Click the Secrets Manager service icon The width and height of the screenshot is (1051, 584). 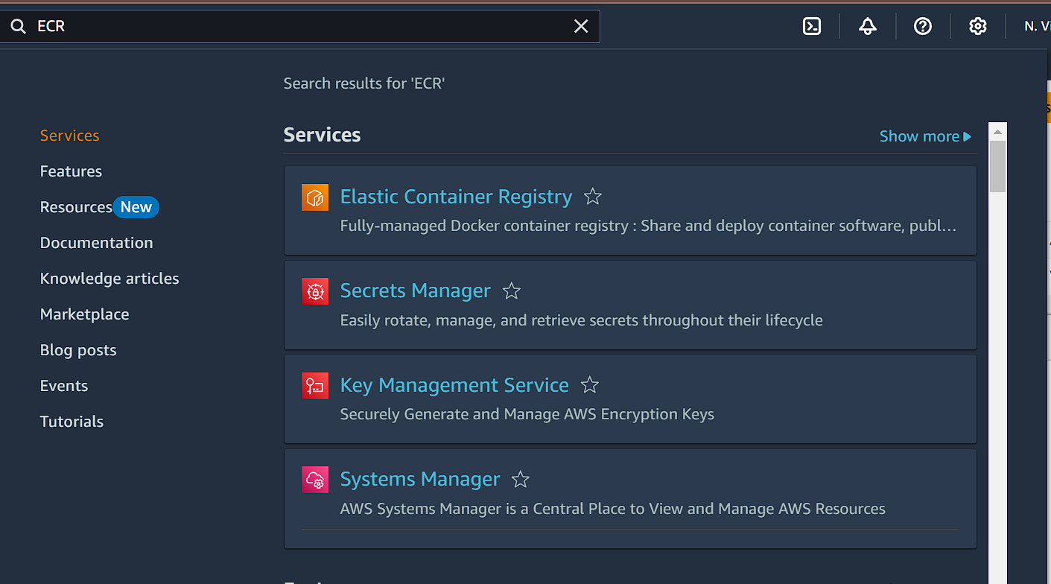(315, 291)
